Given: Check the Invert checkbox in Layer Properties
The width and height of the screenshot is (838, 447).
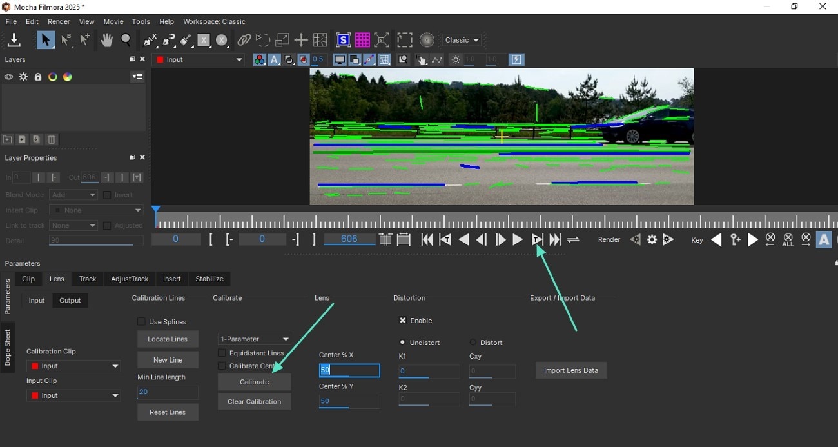Looking at the screenshot, I should click(107, 195).
